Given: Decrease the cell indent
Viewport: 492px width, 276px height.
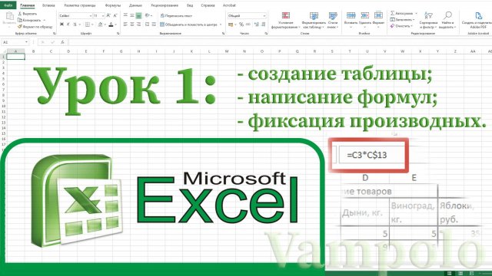Looking at the screenshot, I should tap(147, 24).
